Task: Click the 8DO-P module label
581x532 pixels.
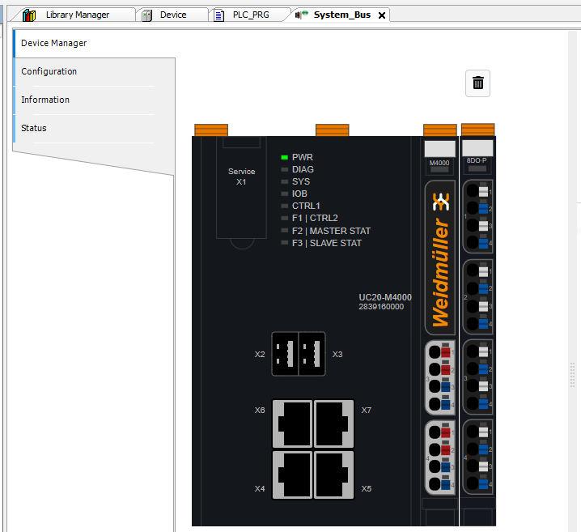Action: [x=477, y=160]
